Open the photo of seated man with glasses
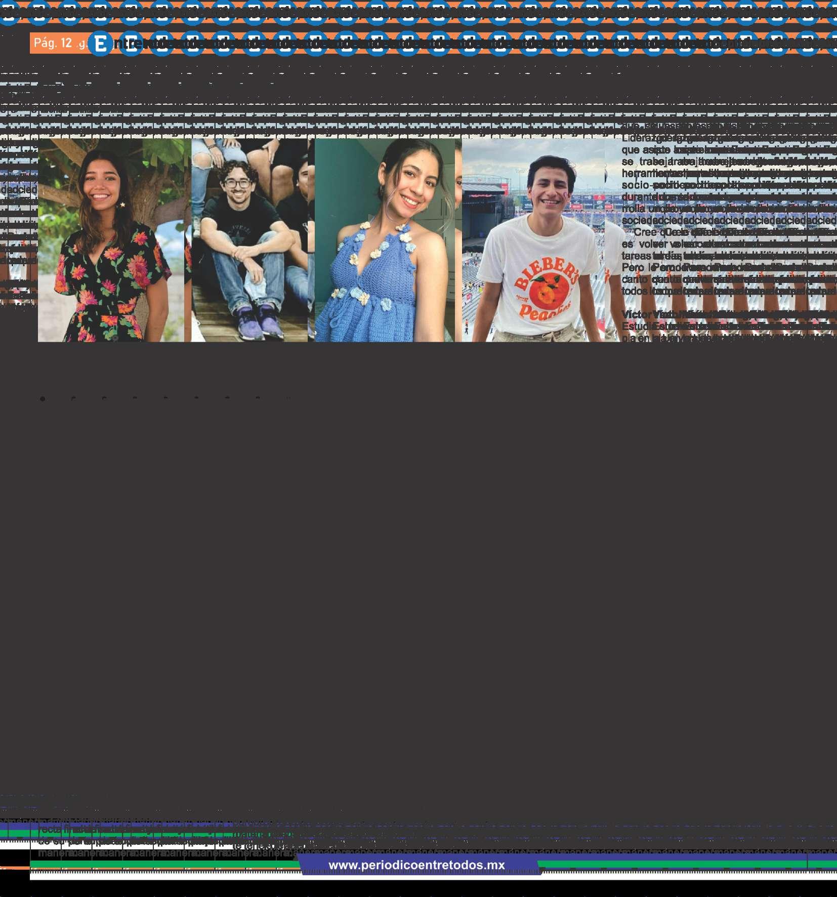The width and height of the screenshot is (837, 897). [249, 240]
